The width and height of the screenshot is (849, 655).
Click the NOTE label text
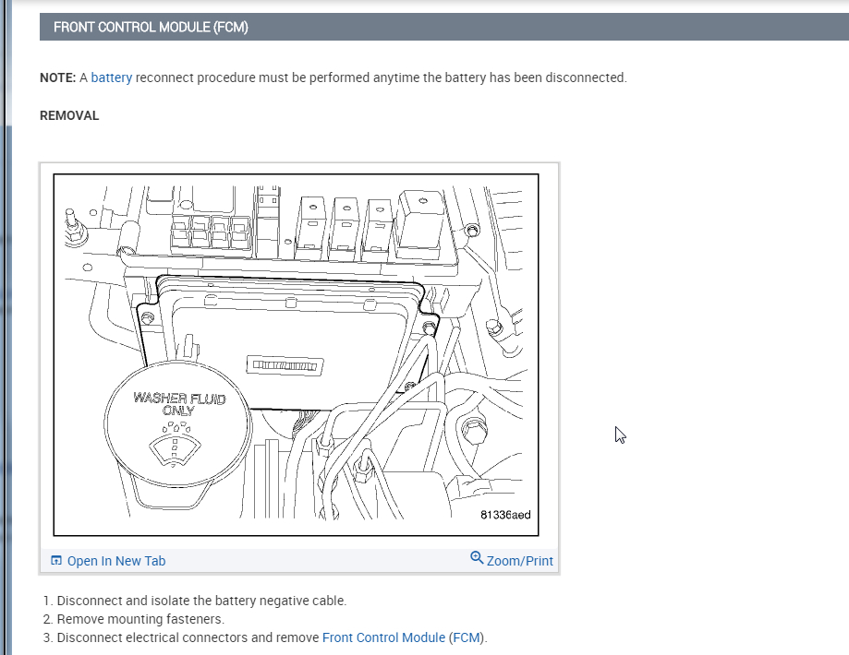(58, 77)
